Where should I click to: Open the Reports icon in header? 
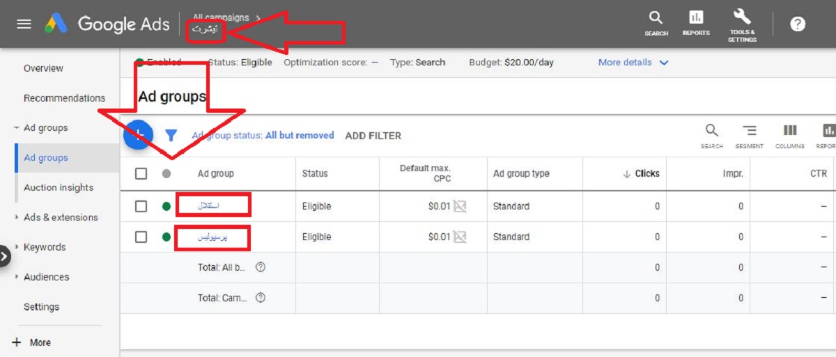pos(696,23)
